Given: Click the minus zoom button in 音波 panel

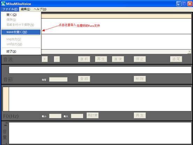Looking at the screenshot, I should 57,59.
